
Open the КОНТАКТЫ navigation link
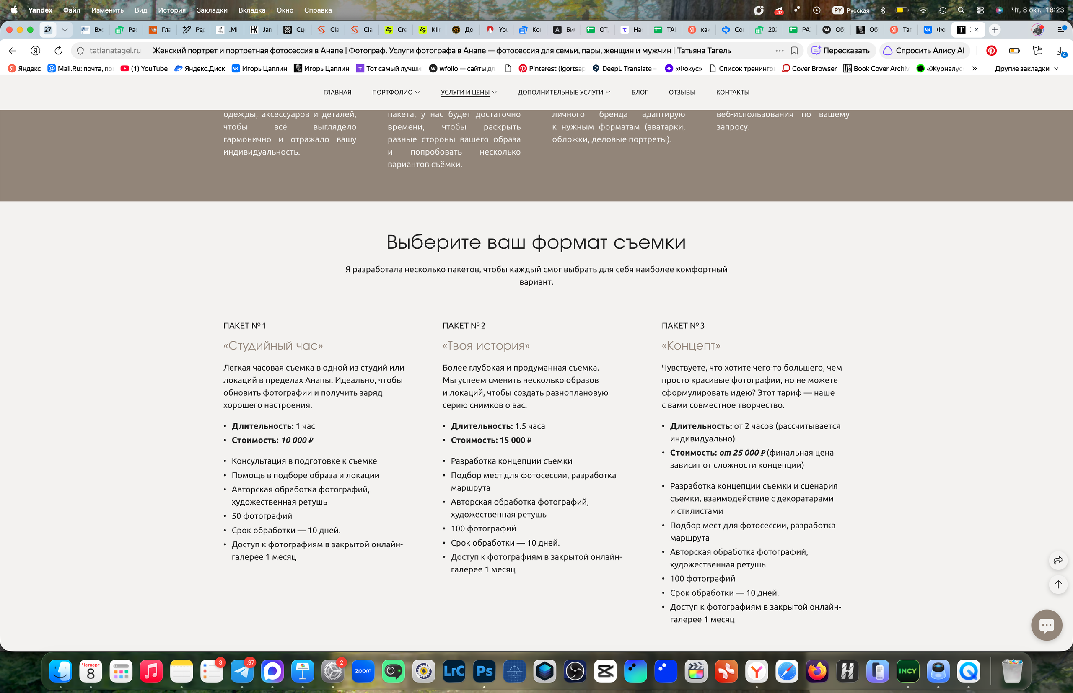tap(733, 92)
